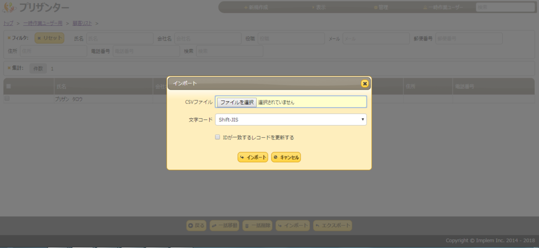Open the 文字コード Shift-JIS dropdown
539x248 pixels.
[x=291, y=120]
